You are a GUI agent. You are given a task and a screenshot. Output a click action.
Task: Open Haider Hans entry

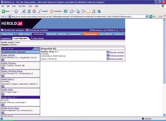[x=8, y=79]
